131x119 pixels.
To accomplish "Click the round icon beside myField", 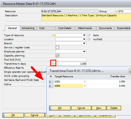I will point(89,39).
